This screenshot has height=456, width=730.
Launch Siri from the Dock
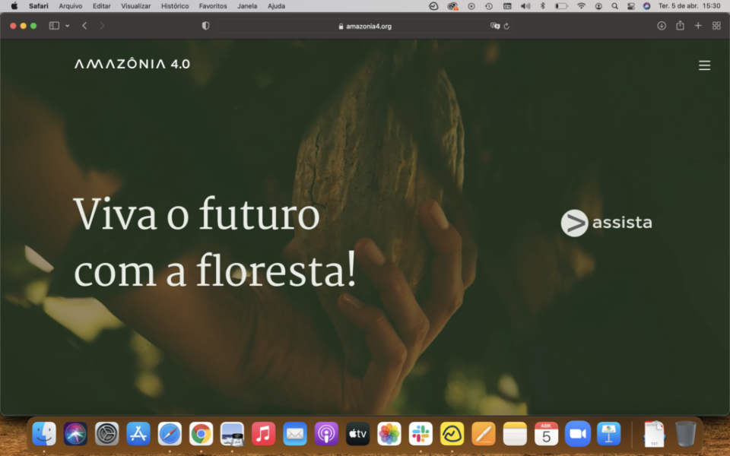click(x=75, y=434)
